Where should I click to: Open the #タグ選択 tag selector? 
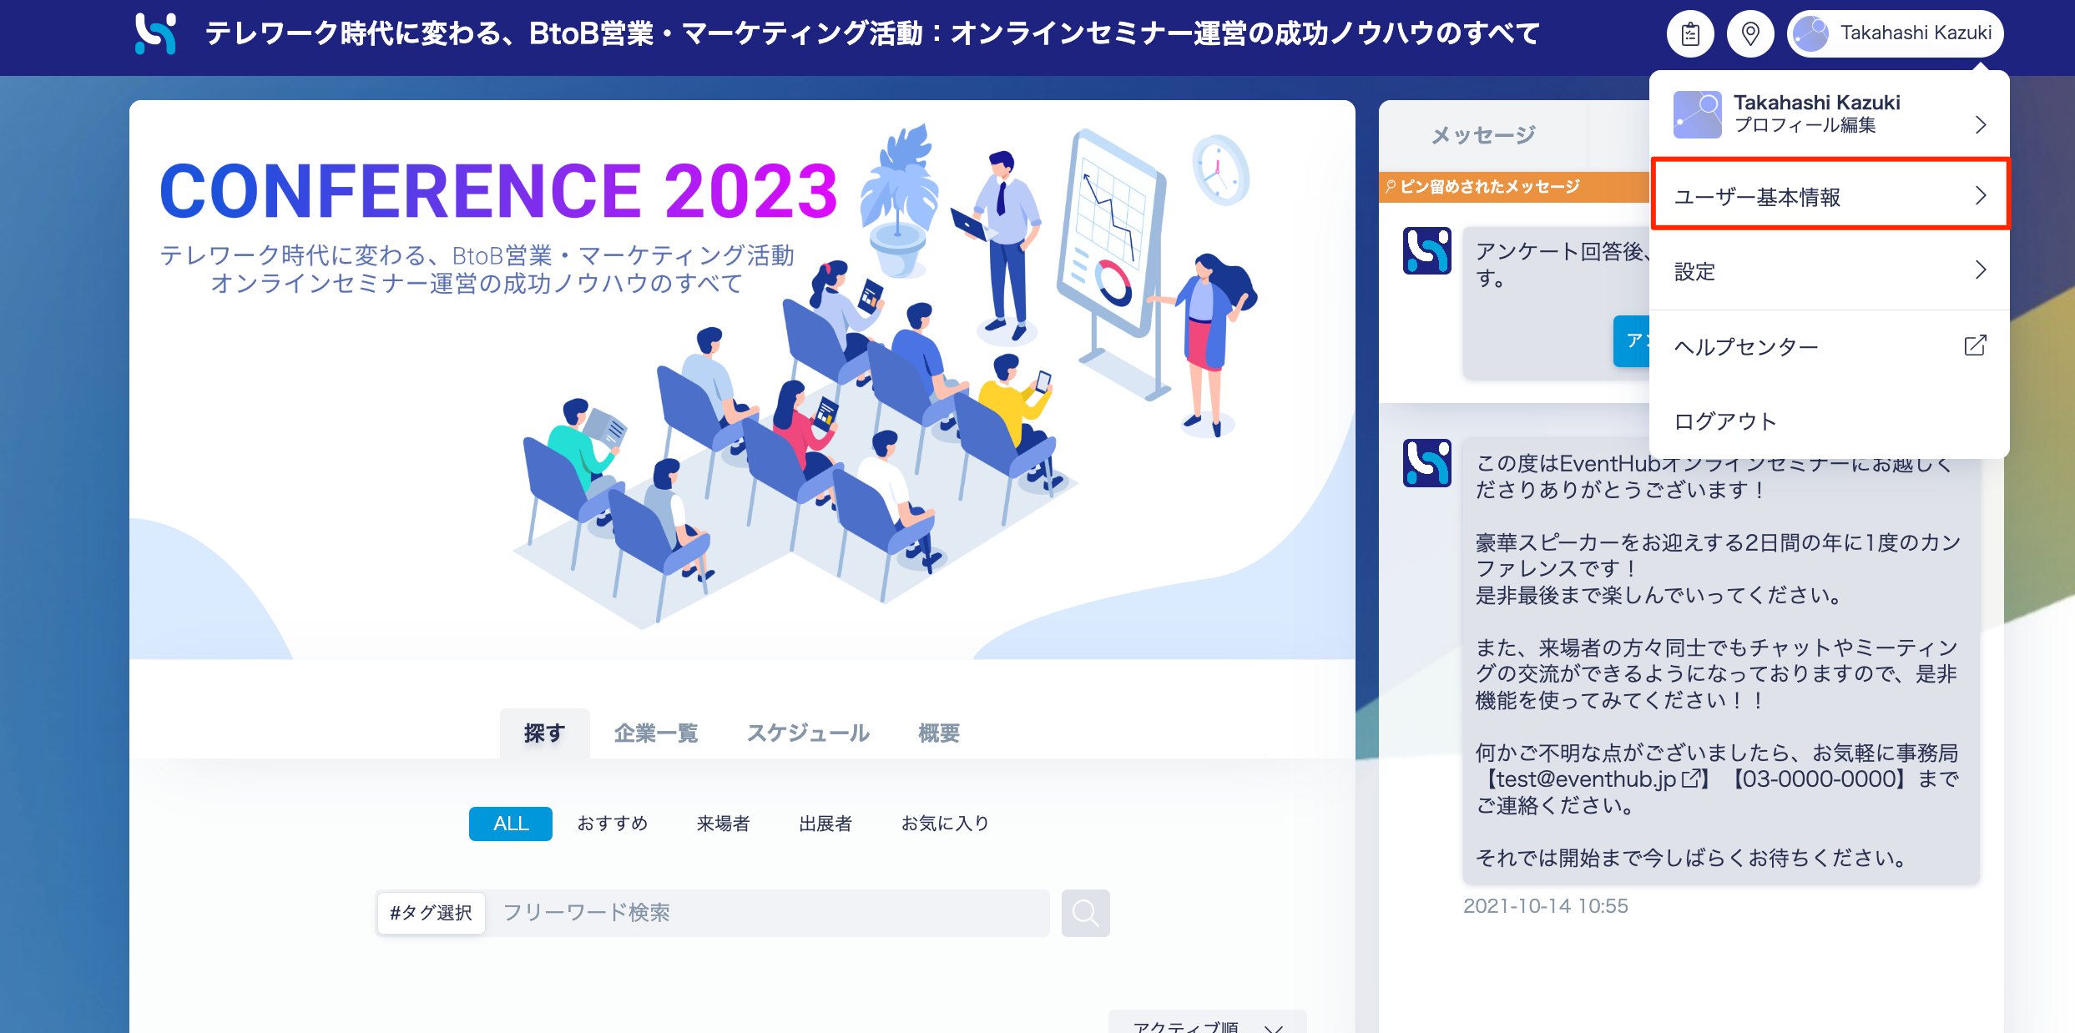(x=431, y=913)
